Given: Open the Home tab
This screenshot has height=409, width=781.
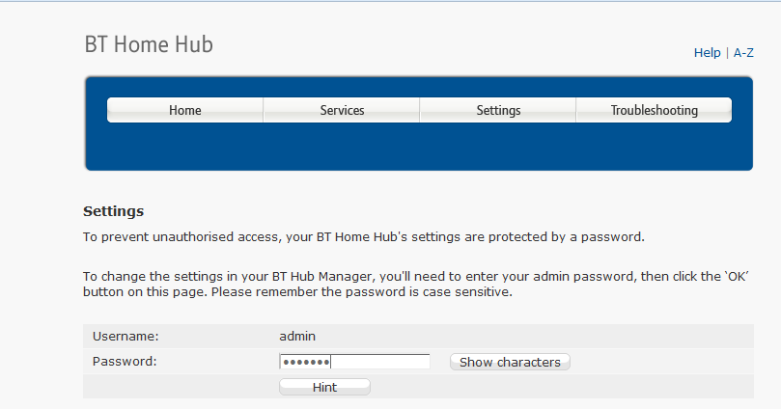Looking at the screenshot, I should [184, 110].
